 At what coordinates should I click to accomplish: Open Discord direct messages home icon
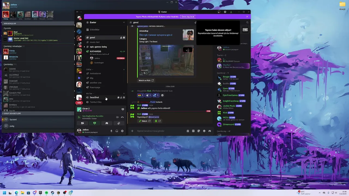pos(79,17)
